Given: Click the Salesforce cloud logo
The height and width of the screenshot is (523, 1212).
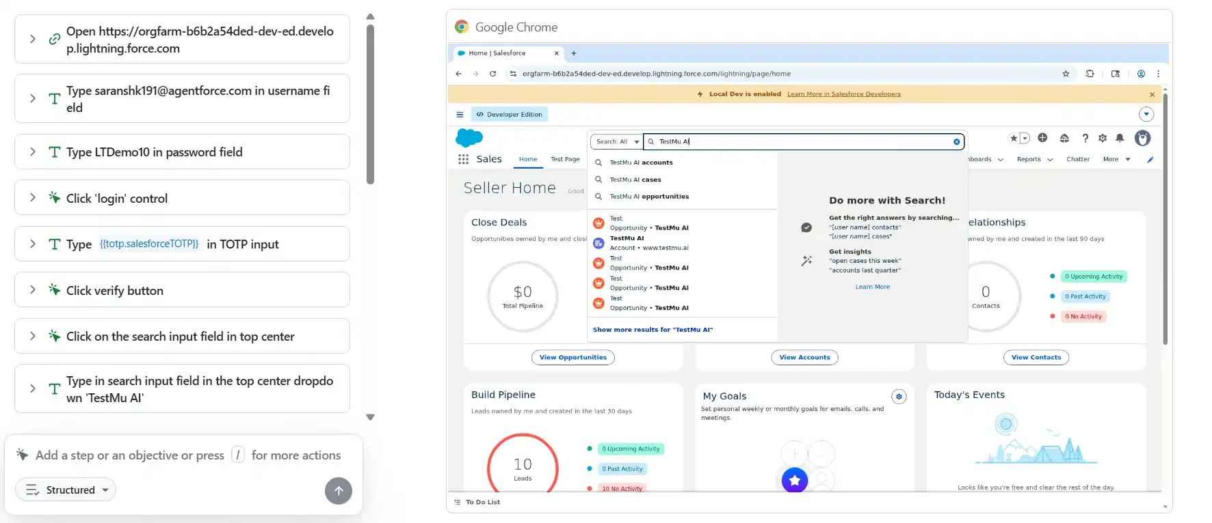Looking at the screenshot, I should tap(469, 138).
